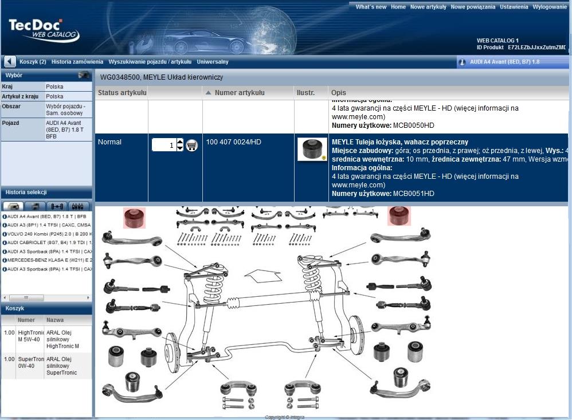This screenshot has width=572, height=420.
Task: Sort by Numer artykułu column arrow
Action: point(208,93)
